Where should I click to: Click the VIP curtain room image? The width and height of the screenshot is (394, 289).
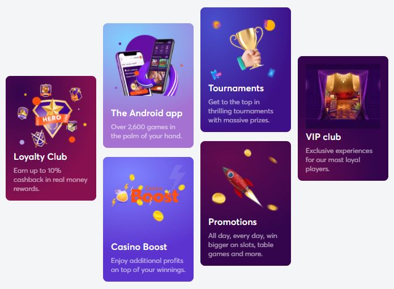(x=343, y=96)
